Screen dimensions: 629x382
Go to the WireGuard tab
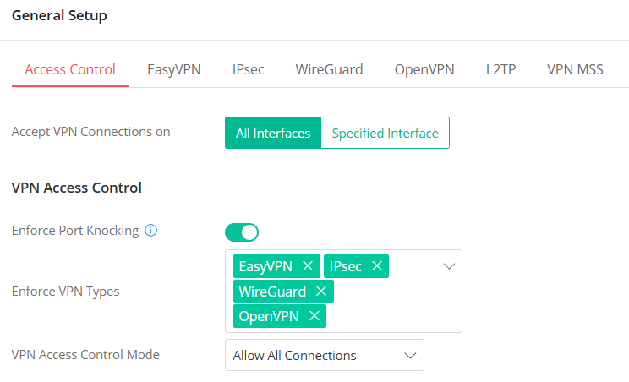click(329, 69)
